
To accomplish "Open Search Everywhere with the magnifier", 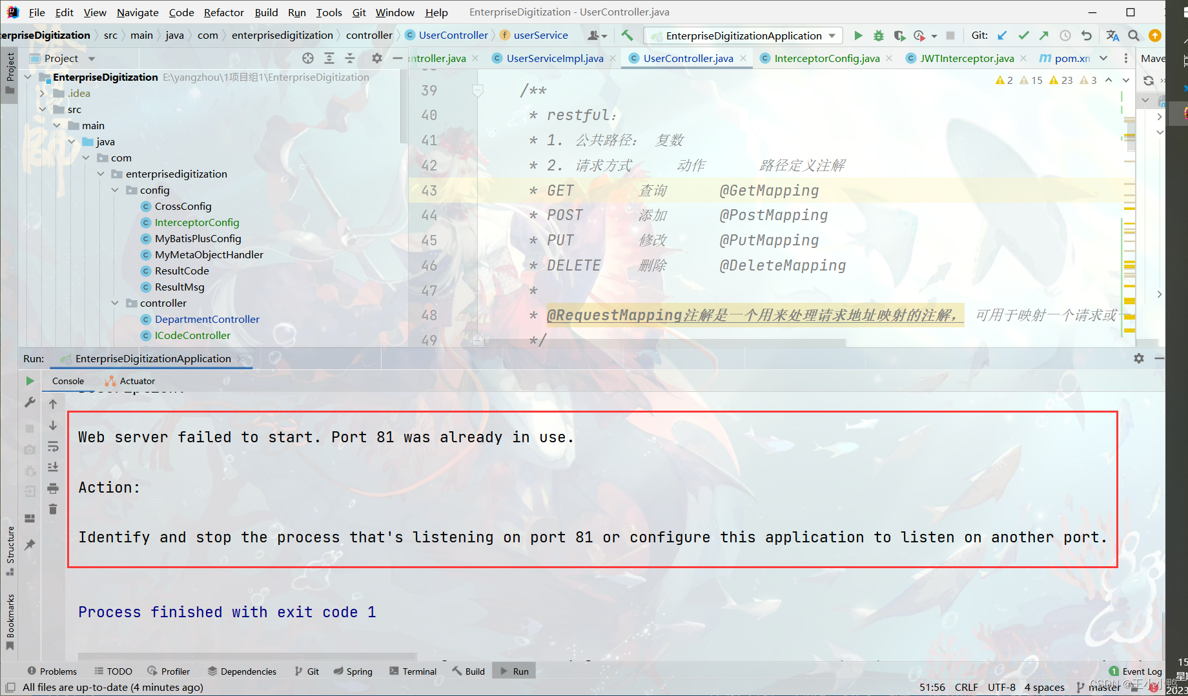I will click(x=1134, y=36).
